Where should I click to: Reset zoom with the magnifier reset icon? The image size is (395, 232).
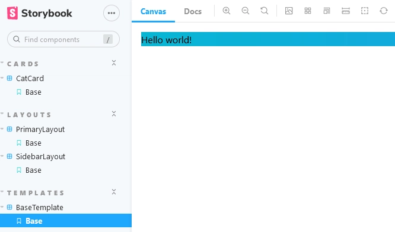(x=265, y=11)
